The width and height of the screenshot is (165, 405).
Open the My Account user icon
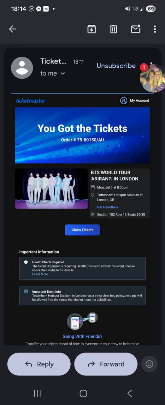[x=124, y=101]
